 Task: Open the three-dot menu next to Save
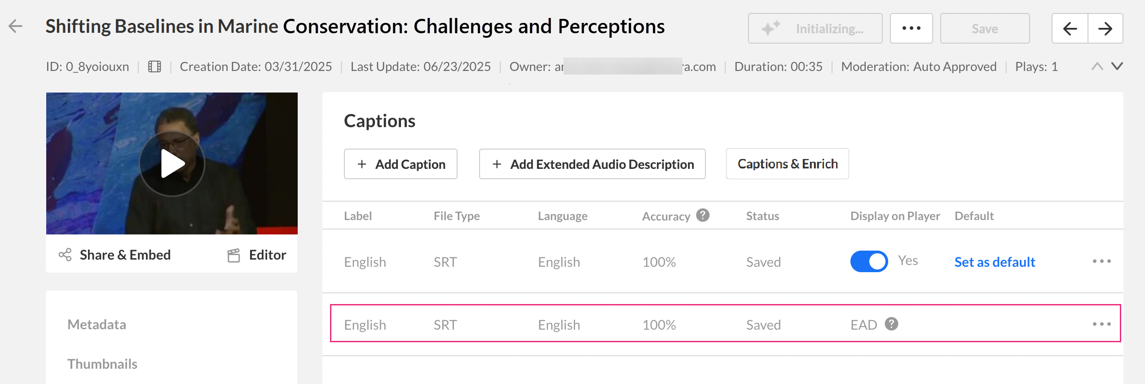[911, 28]
